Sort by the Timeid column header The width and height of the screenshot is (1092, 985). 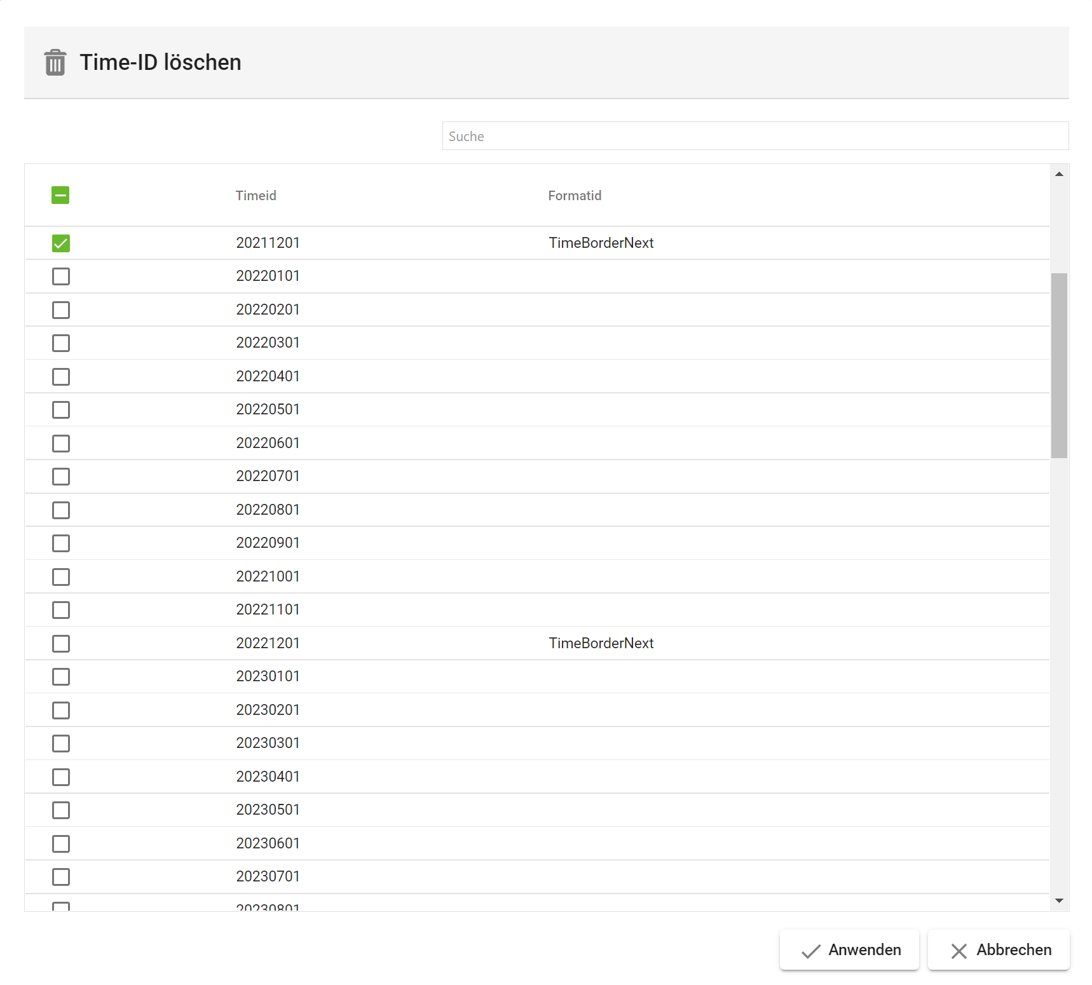click(x=256, y=196)
